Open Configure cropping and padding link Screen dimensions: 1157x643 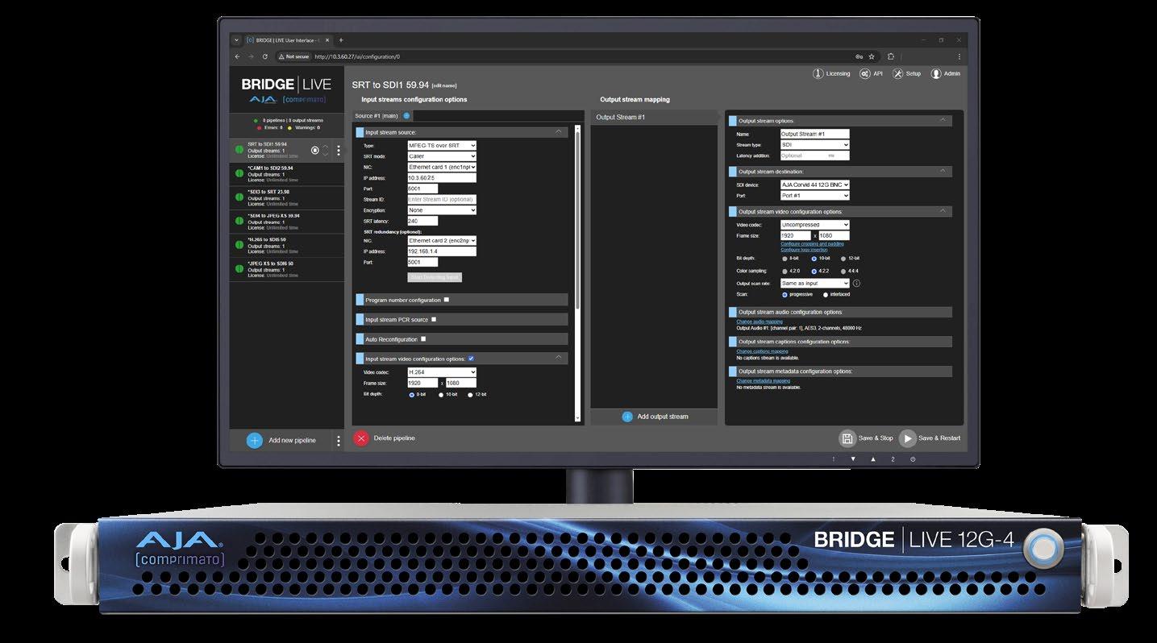[812, 243]
